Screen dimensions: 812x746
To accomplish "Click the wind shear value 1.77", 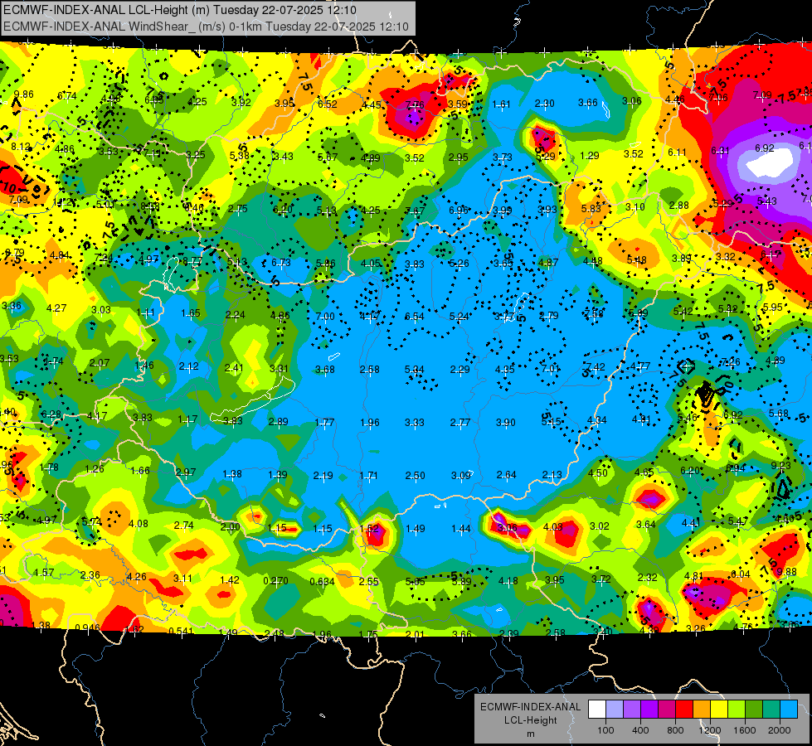I will (324, 423).
